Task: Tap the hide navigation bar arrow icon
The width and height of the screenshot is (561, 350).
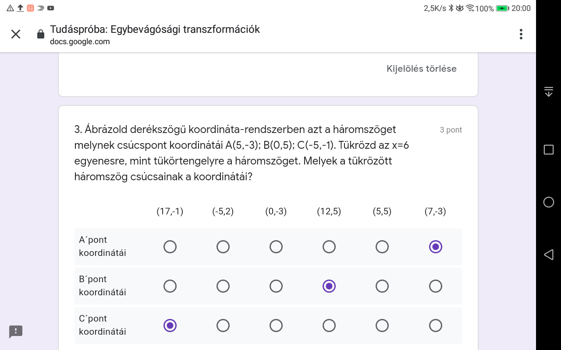Action: tap(548, 91)
